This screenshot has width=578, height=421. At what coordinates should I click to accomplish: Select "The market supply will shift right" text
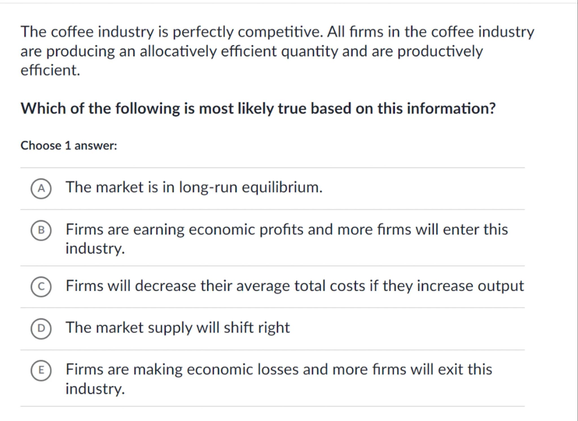pos(178,327)
